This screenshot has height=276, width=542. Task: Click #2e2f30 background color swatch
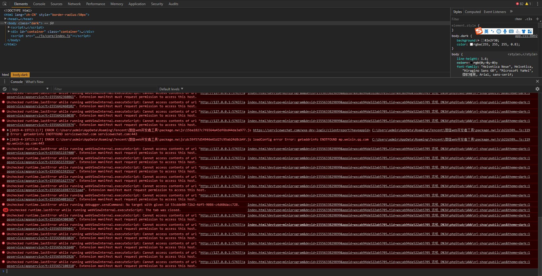tap(482, 40)
